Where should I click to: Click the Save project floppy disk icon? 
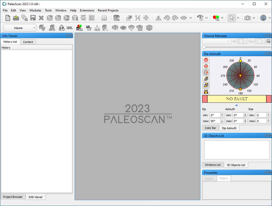tap(33, 18)
